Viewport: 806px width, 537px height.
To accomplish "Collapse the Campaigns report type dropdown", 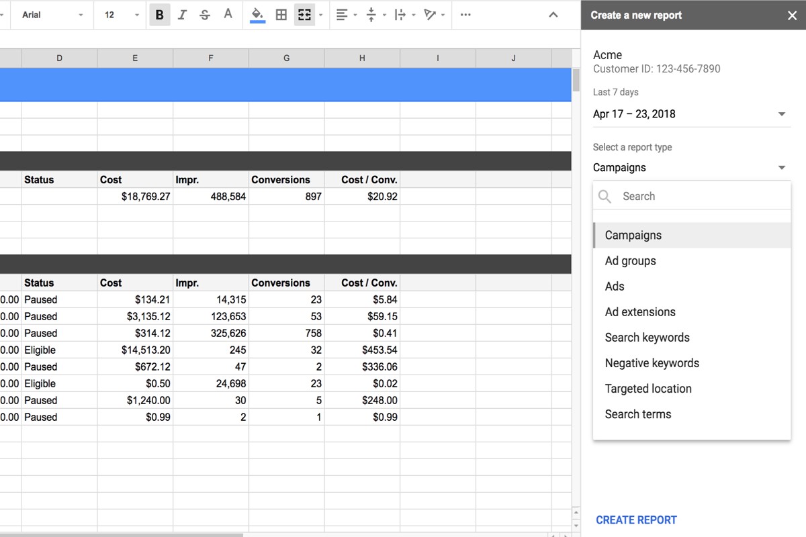I will pos(692,168).
